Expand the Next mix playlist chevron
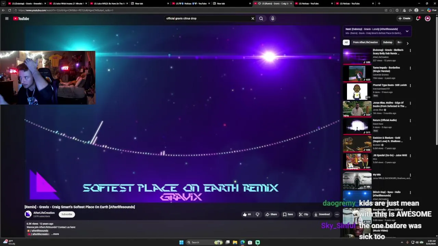This screenshot has width=438, height=246. tap(407, 31)
